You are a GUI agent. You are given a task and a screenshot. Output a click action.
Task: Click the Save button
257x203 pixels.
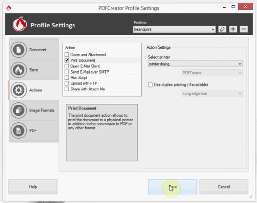click(173, 187)
